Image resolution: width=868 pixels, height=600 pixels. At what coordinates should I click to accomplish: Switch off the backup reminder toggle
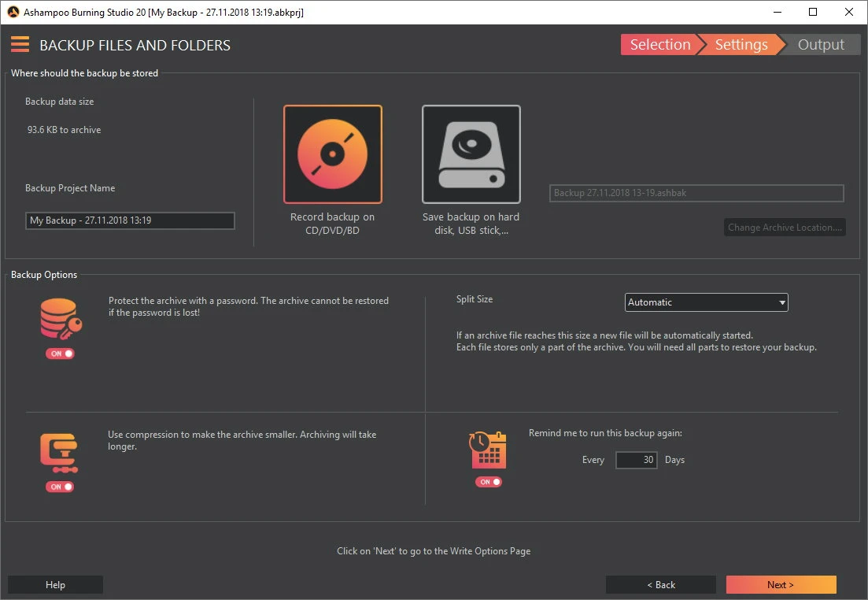489,482
